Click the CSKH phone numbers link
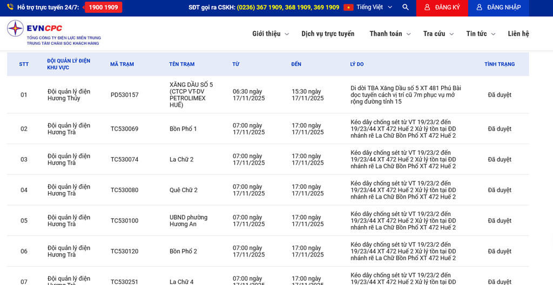 tap(288, 8)
